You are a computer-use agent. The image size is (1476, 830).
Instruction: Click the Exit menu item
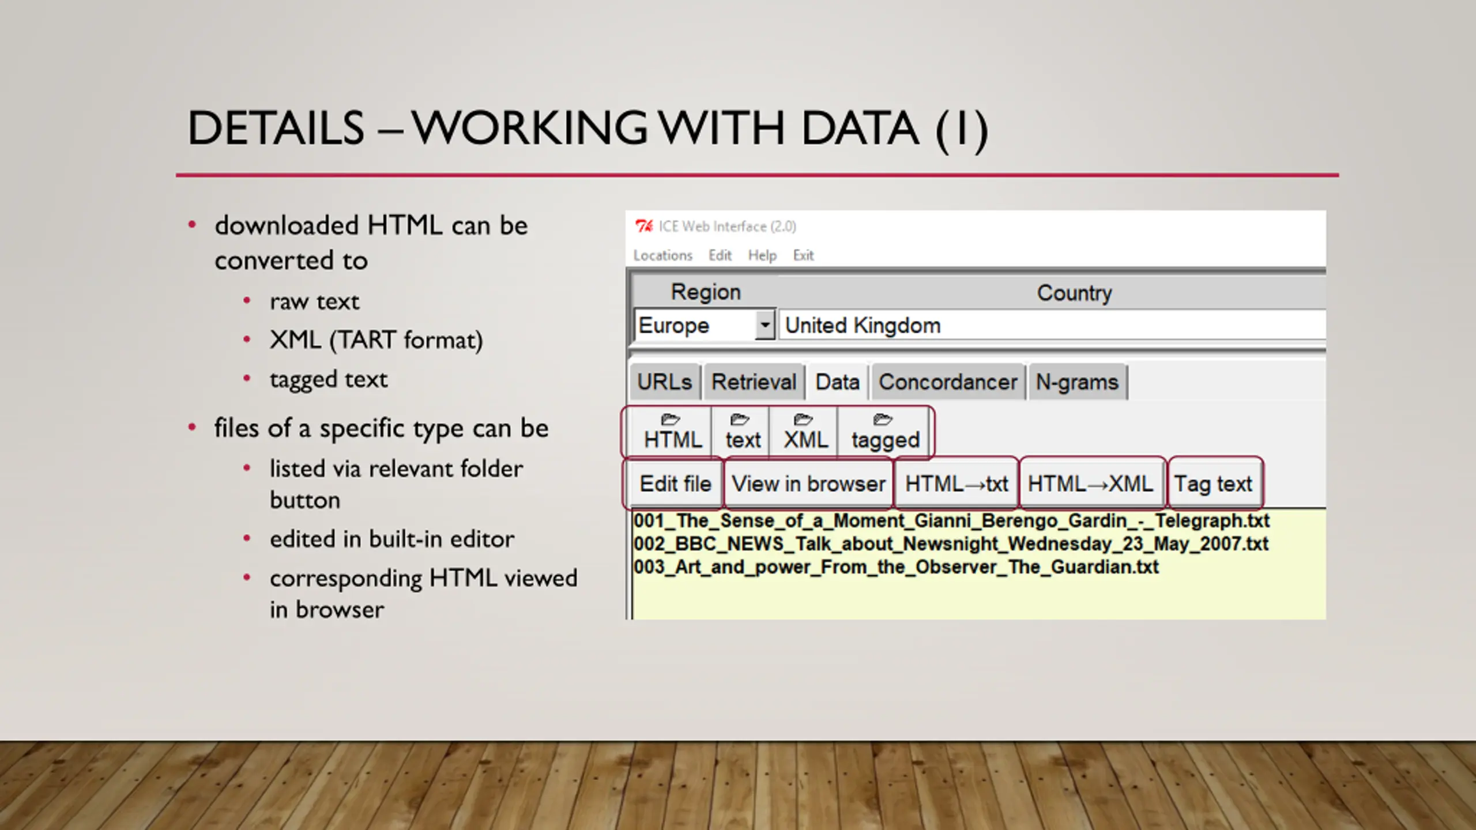(803, 255)
